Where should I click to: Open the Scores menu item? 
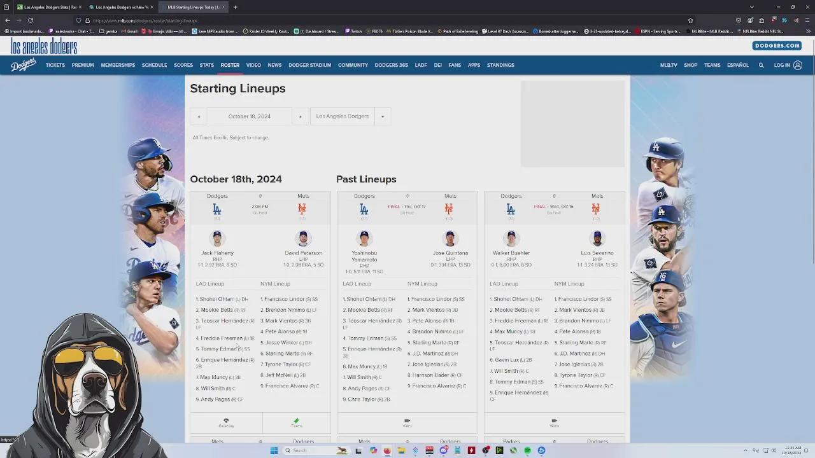pyautogui.click(x=183, y=65)
